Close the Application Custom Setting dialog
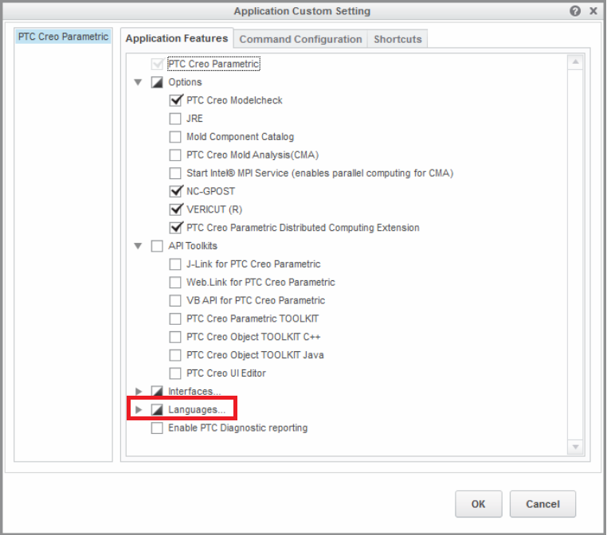 (x=593, y=11)
